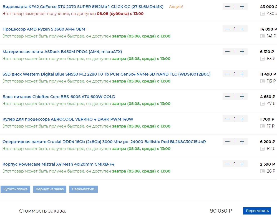277x217 pixels.
Task: Click the Стоимость заказа label
Action: click(x=42, y=211)
